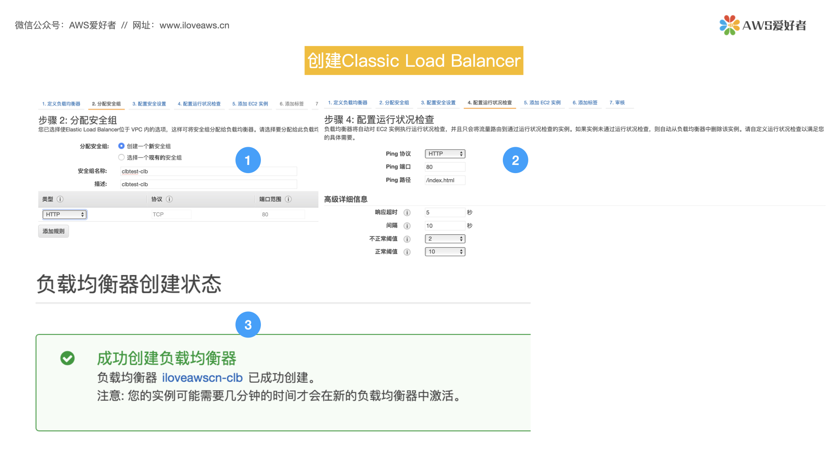Open the HTTP protocol dropdown in rules table
The height and width of the screenshot is (465, 828).
(64, 214)
